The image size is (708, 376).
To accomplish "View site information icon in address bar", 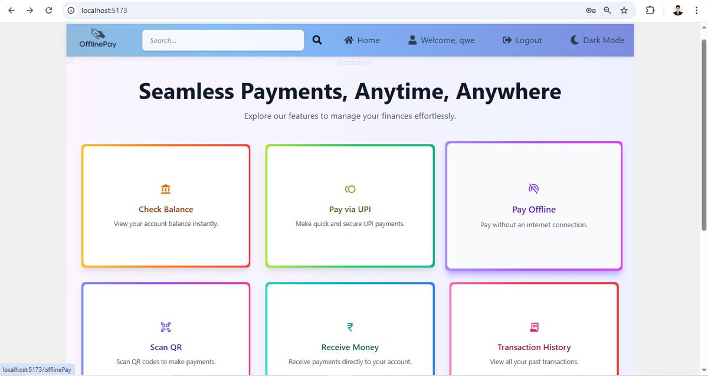I will (x=71, y=11).
